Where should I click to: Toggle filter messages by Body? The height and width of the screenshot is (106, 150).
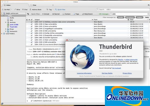pos(147,17)
